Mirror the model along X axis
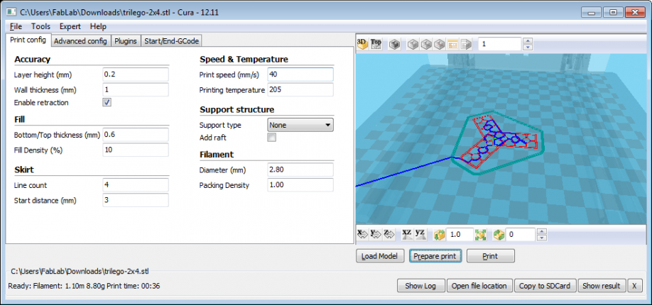 pos(363,235)
